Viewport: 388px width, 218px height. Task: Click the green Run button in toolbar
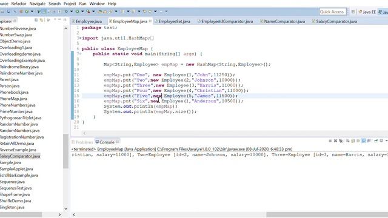[x=77, y=12]
